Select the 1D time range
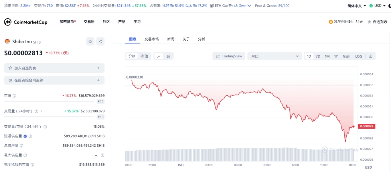391x173 pixels. tap(309, 56)
